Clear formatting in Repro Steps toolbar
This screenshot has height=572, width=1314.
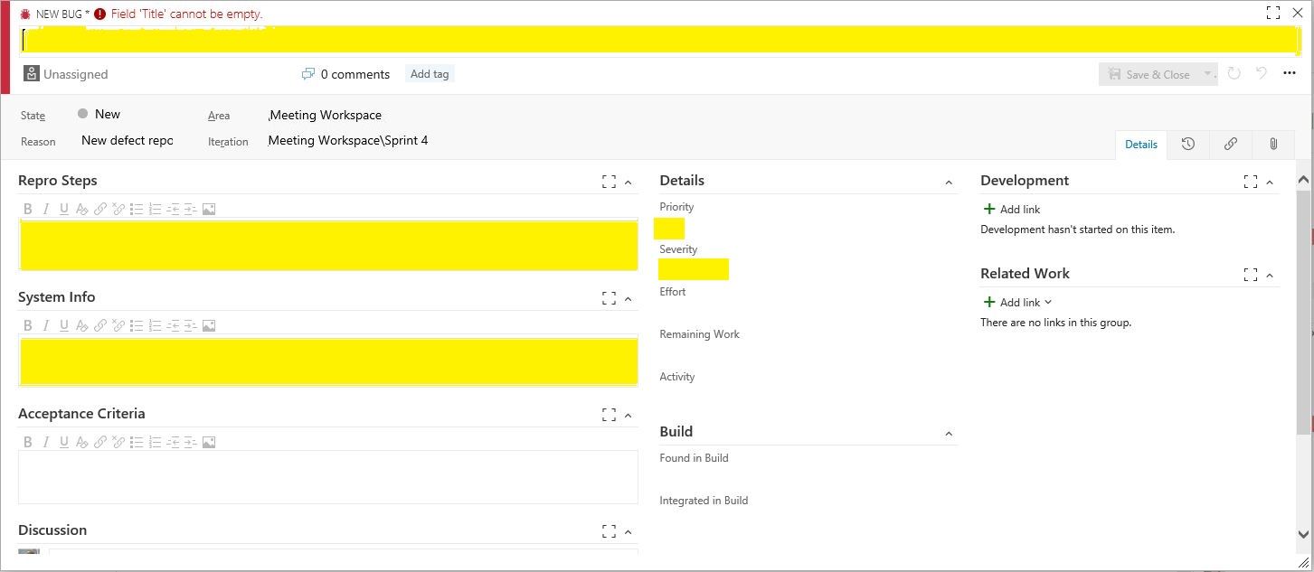[81, 209]
